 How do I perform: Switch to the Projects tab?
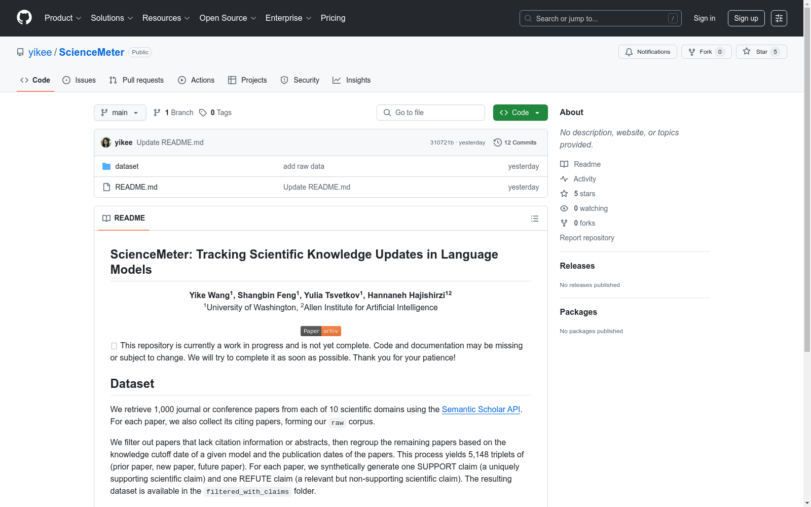pos(247,80)
